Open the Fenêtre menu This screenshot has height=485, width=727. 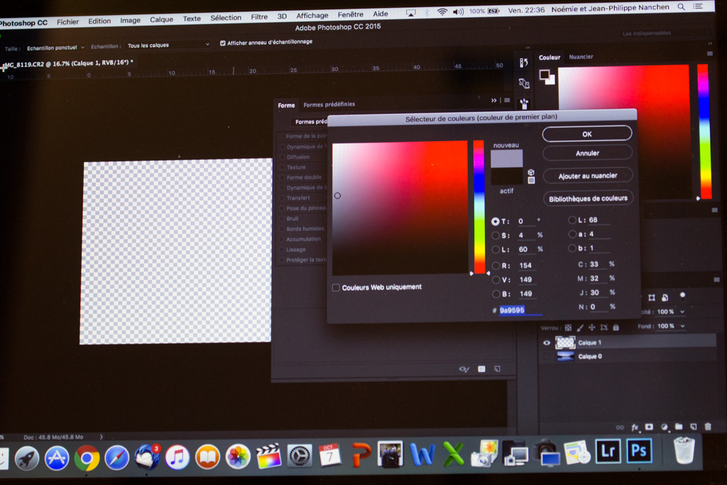click(x=351, y=15)
